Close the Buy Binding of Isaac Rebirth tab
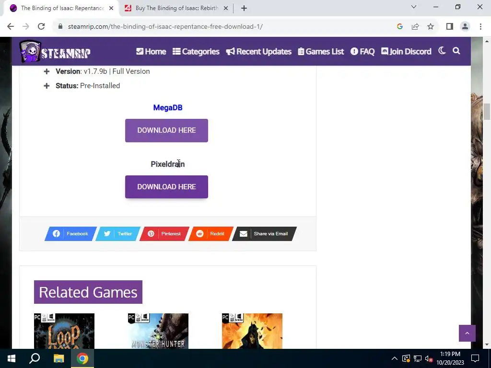 coord(225,9)
